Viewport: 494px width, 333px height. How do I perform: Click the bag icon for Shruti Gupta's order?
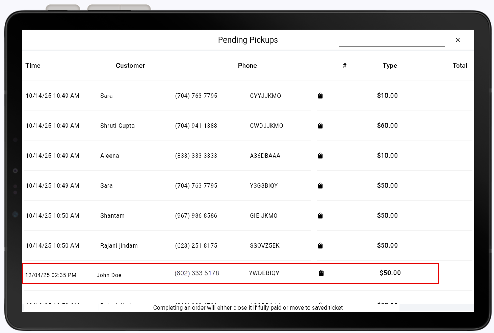[x=320, y=126]
